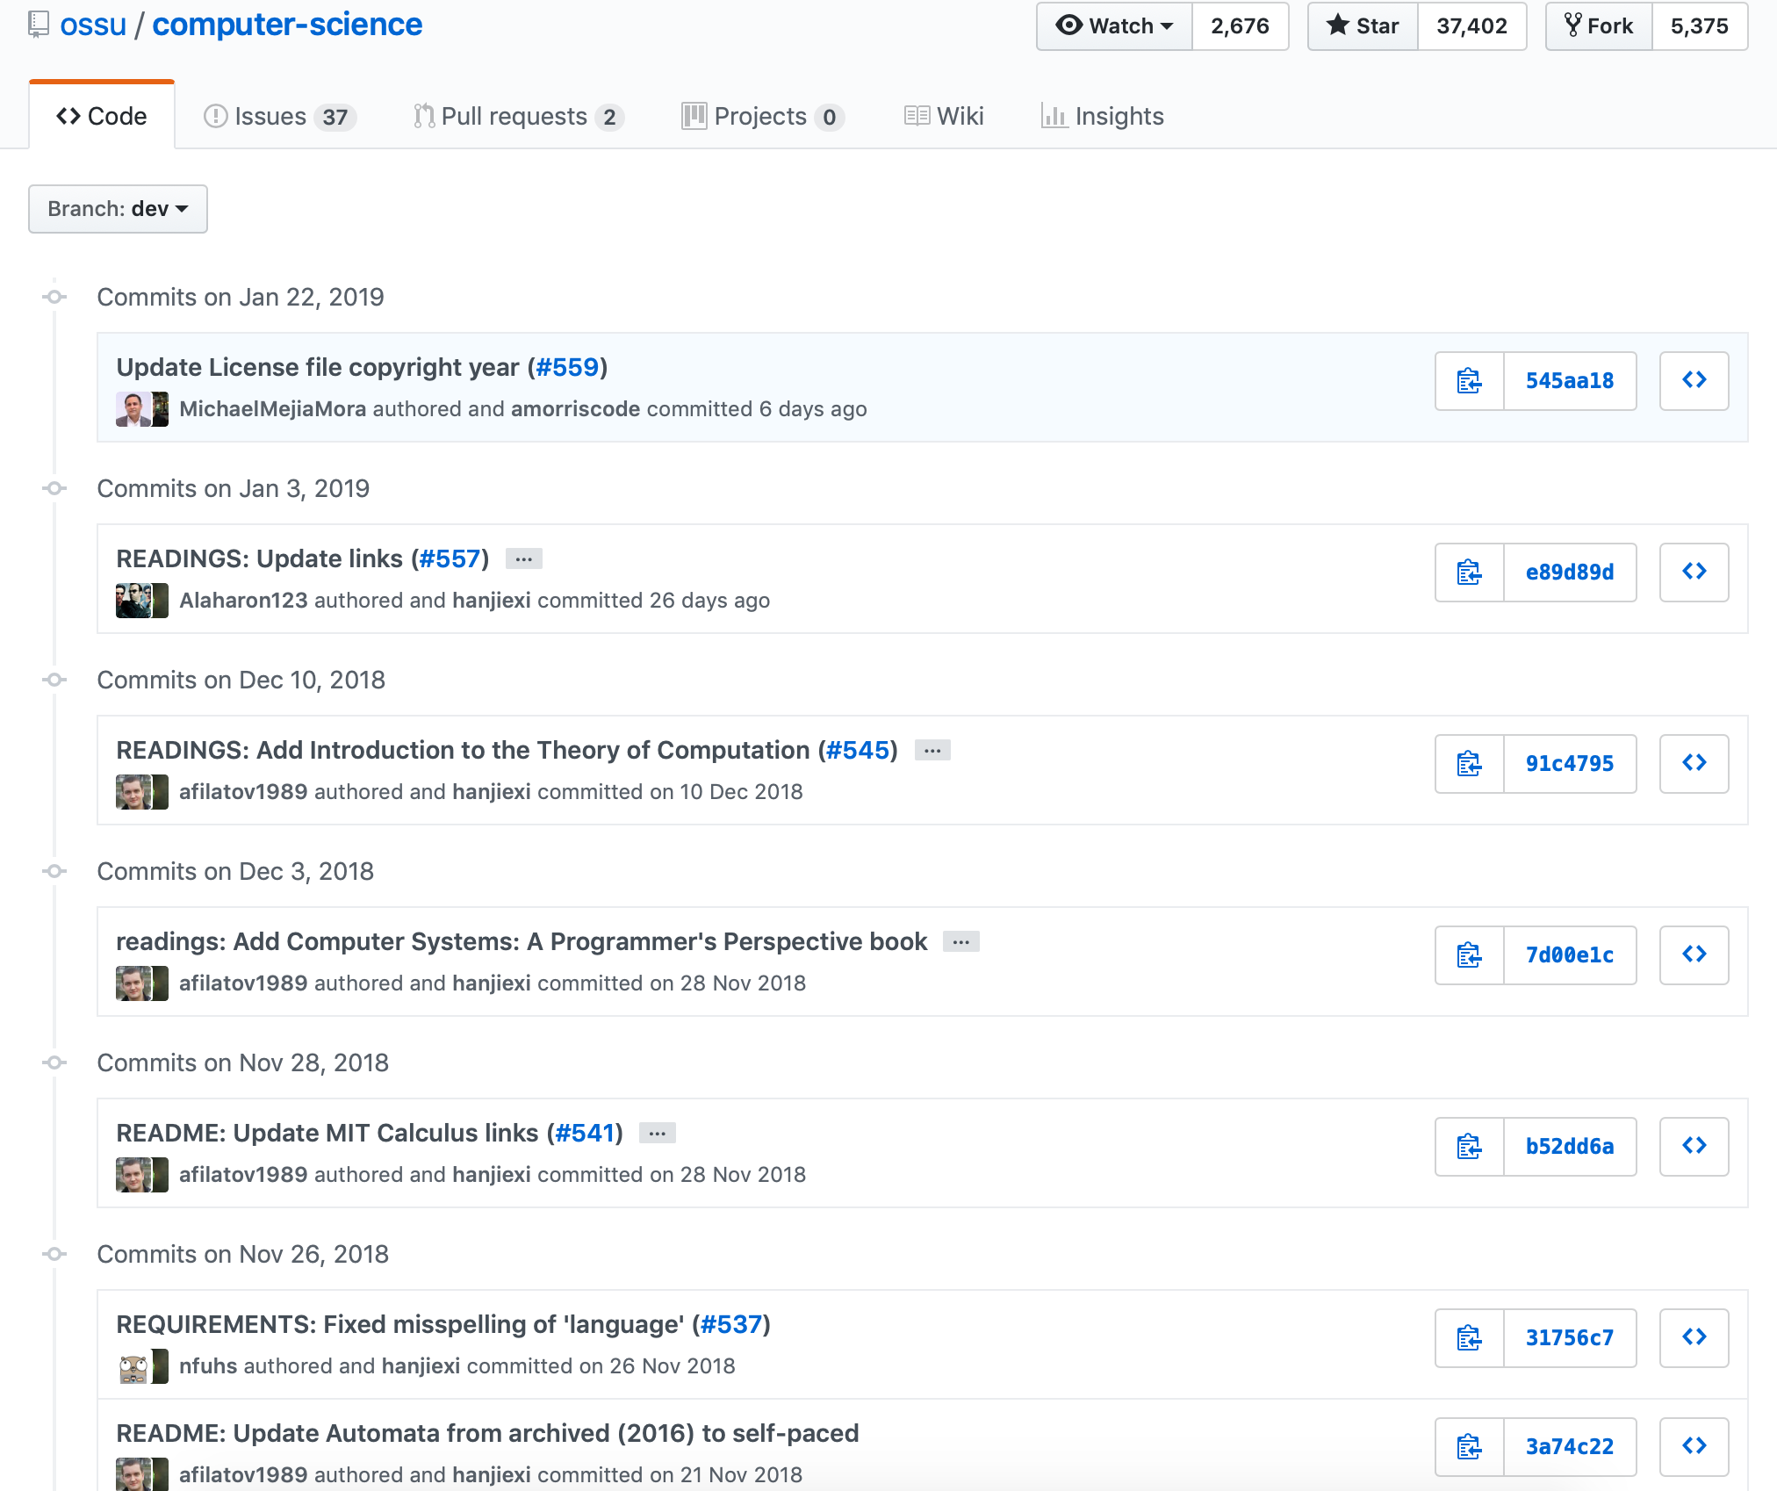The height and width of the screenshot is (1491, 1777).
Task: Open commit hash 545aa18
Action: [x=1570, y=381]
